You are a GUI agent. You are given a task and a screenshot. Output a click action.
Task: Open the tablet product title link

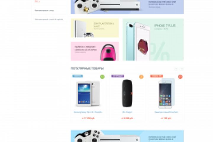pos(88,112)
